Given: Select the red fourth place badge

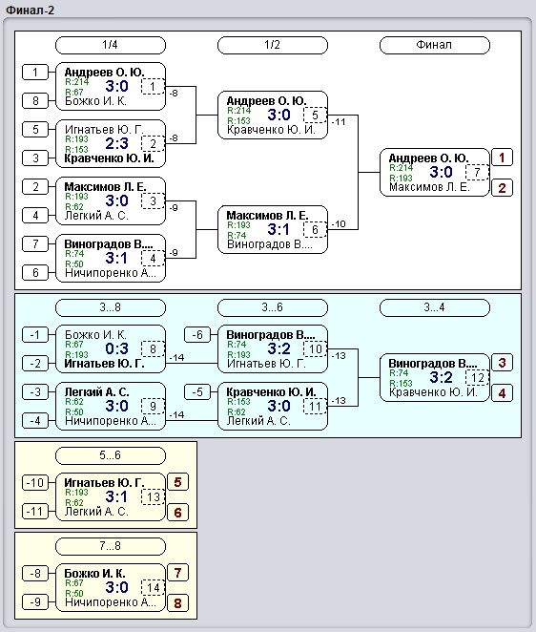Looking at the screenshot, I should pos(502,393).
